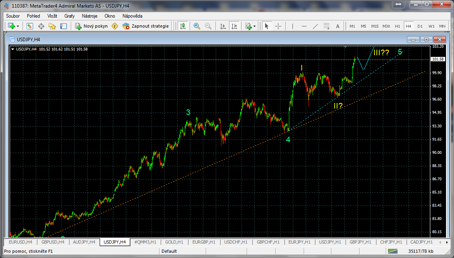
Task: Open the Navigator folder-star icon
Action: [52, 26]
